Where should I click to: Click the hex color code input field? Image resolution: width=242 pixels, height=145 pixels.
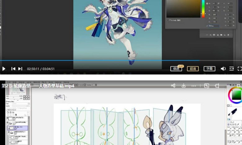click(x=213, y=26)
